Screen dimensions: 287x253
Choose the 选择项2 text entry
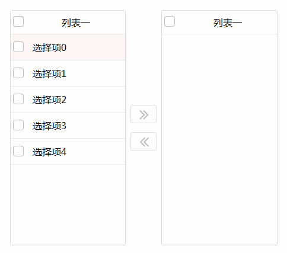pos(49,100)
